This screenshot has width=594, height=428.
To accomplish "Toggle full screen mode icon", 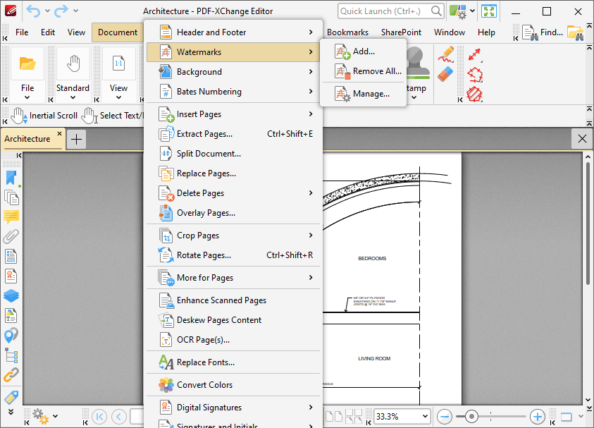I will tap(489, 11).
